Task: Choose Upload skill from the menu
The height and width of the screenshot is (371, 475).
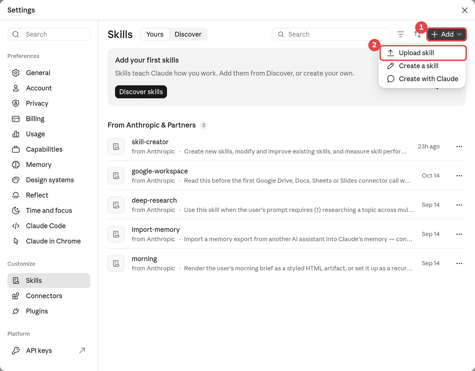Action: pos(422,53)
